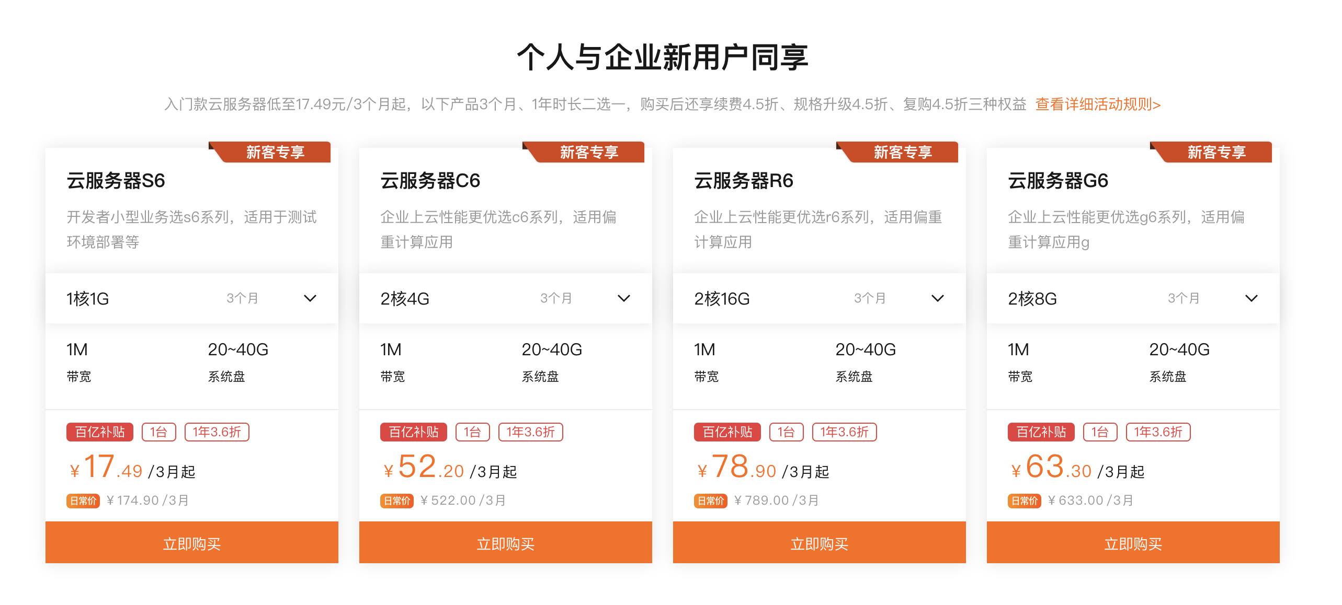Image resolution: width=1342 pixels, height=605 pixels.
Task: Purchase the 云服务器G6 server
Action: 1133,543
